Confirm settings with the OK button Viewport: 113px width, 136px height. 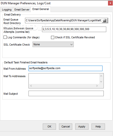[49, 126]
